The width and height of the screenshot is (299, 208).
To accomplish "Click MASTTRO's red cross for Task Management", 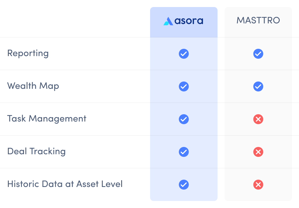I will pos(258,119).
